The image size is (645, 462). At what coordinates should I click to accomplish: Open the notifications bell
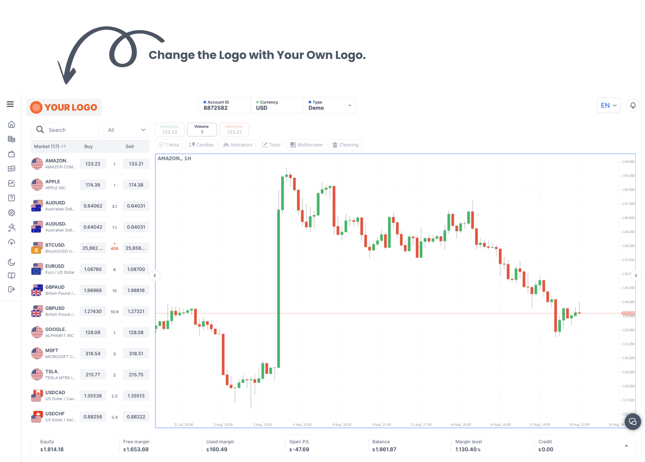click(633, 106)
